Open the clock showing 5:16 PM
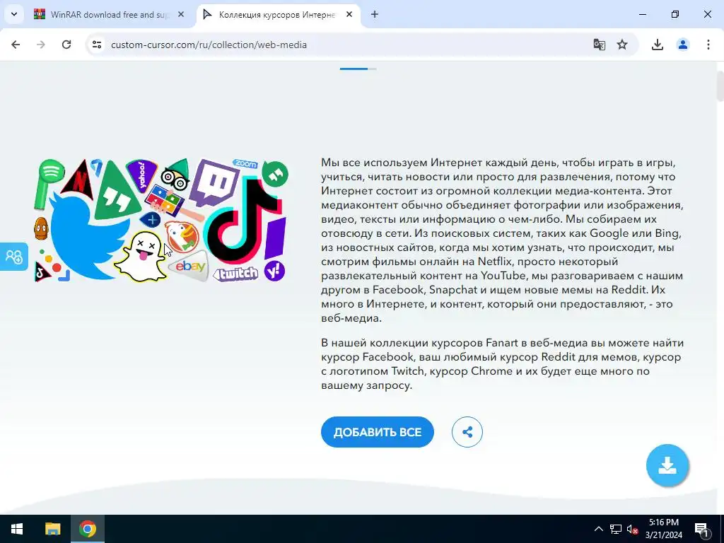The height and width of the screenshot is (543, 724). click(x=663, y=529)
